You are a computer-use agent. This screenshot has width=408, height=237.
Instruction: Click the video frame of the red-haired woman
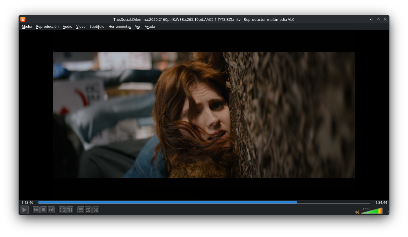[204, 115]
